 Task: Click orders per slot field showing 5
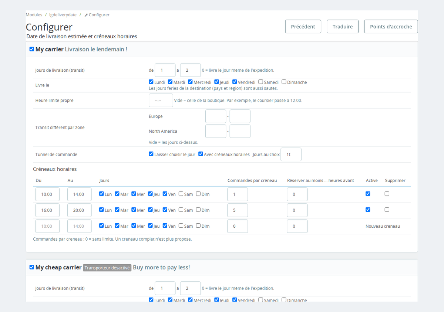[x=238, y=210]
